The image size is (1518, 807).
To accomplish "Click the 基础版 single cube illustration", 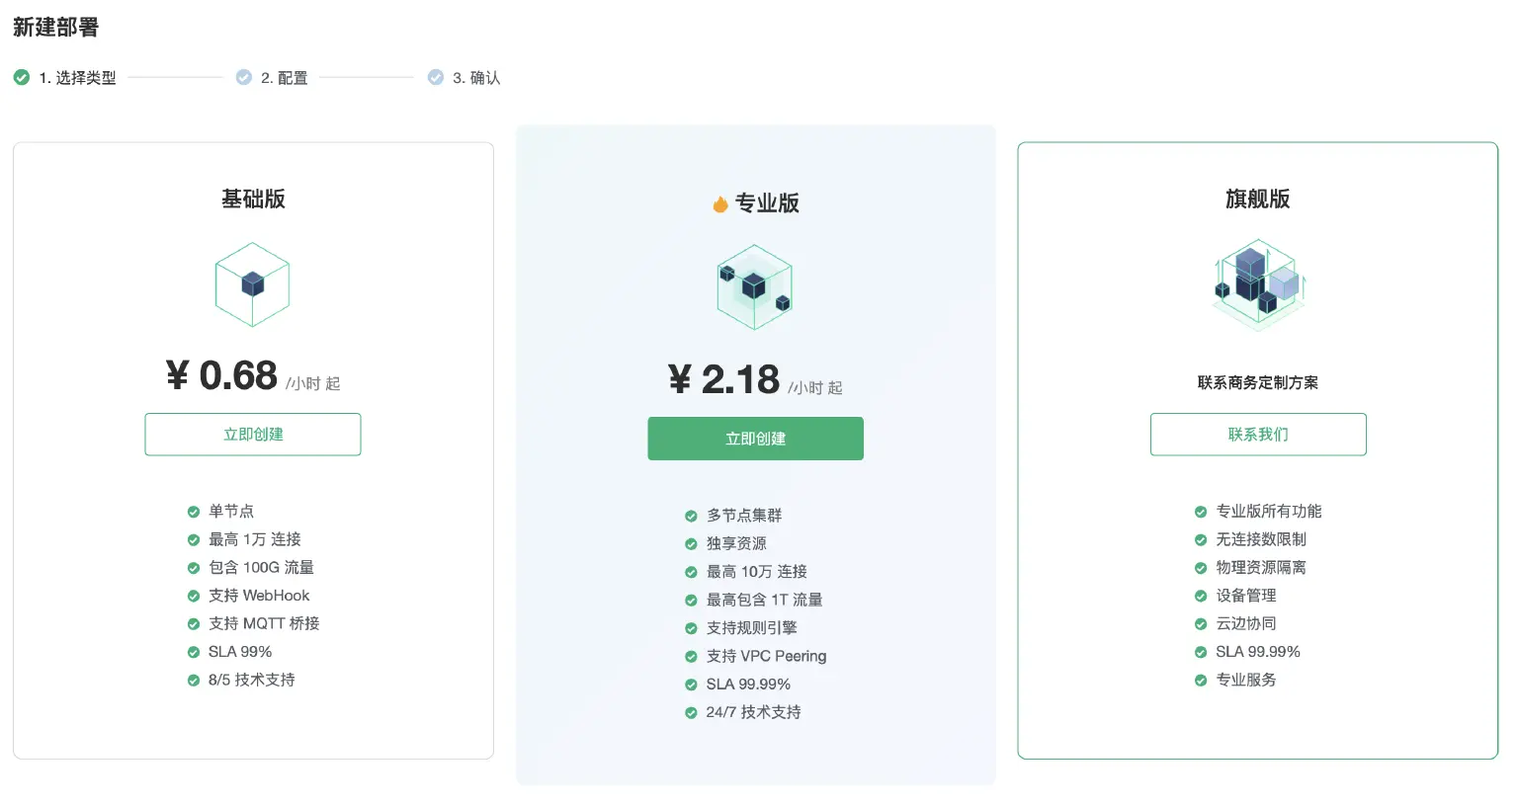I will (x=253, y=284).
